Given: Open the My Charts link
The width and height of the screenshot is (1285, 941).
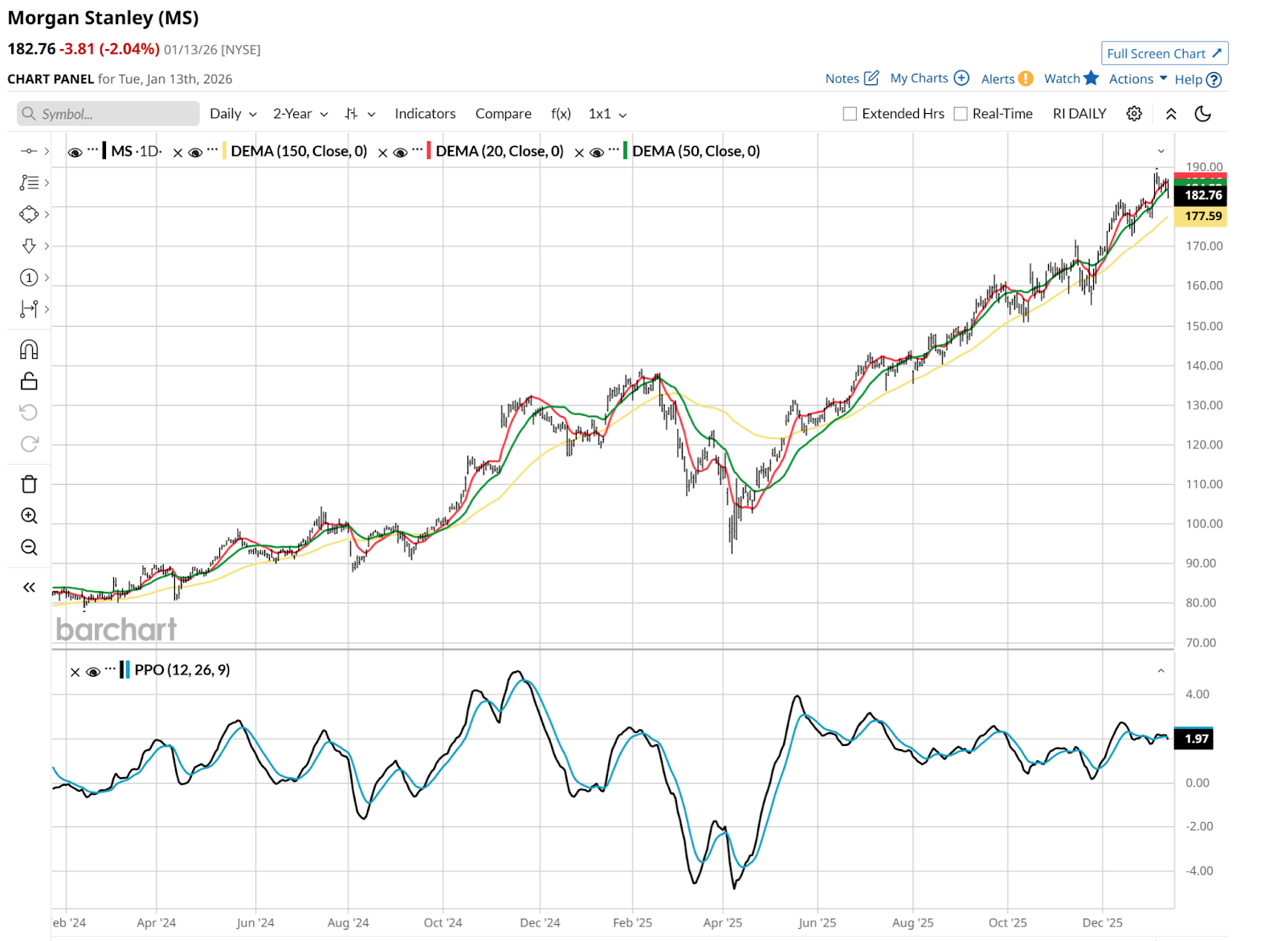Looking at the screenshot, I should (929, 79).
